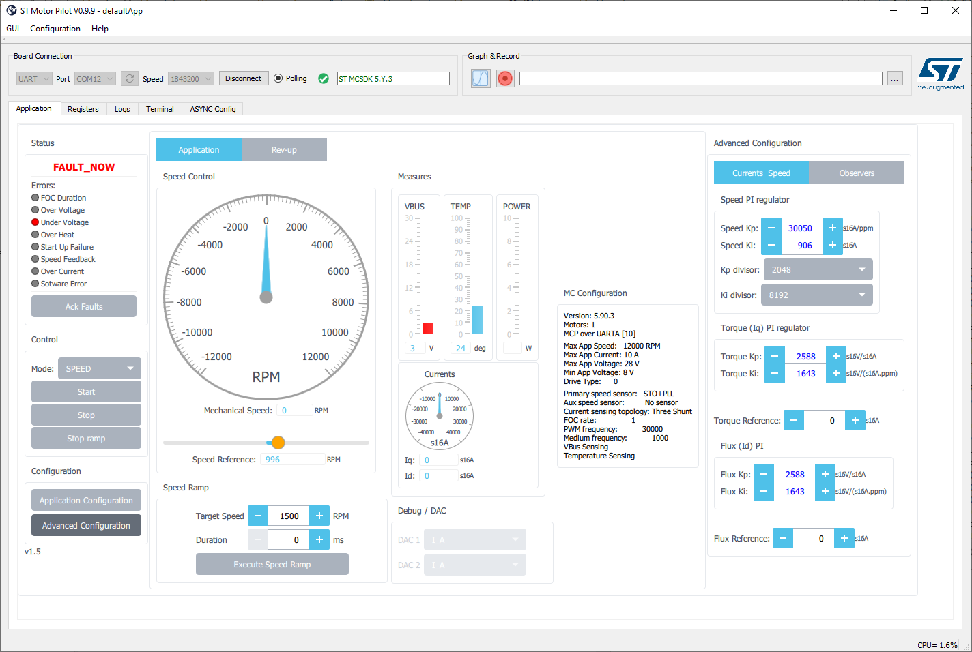
Task: Click the Over Heat error indicator
Action: [x=35, y=235]
